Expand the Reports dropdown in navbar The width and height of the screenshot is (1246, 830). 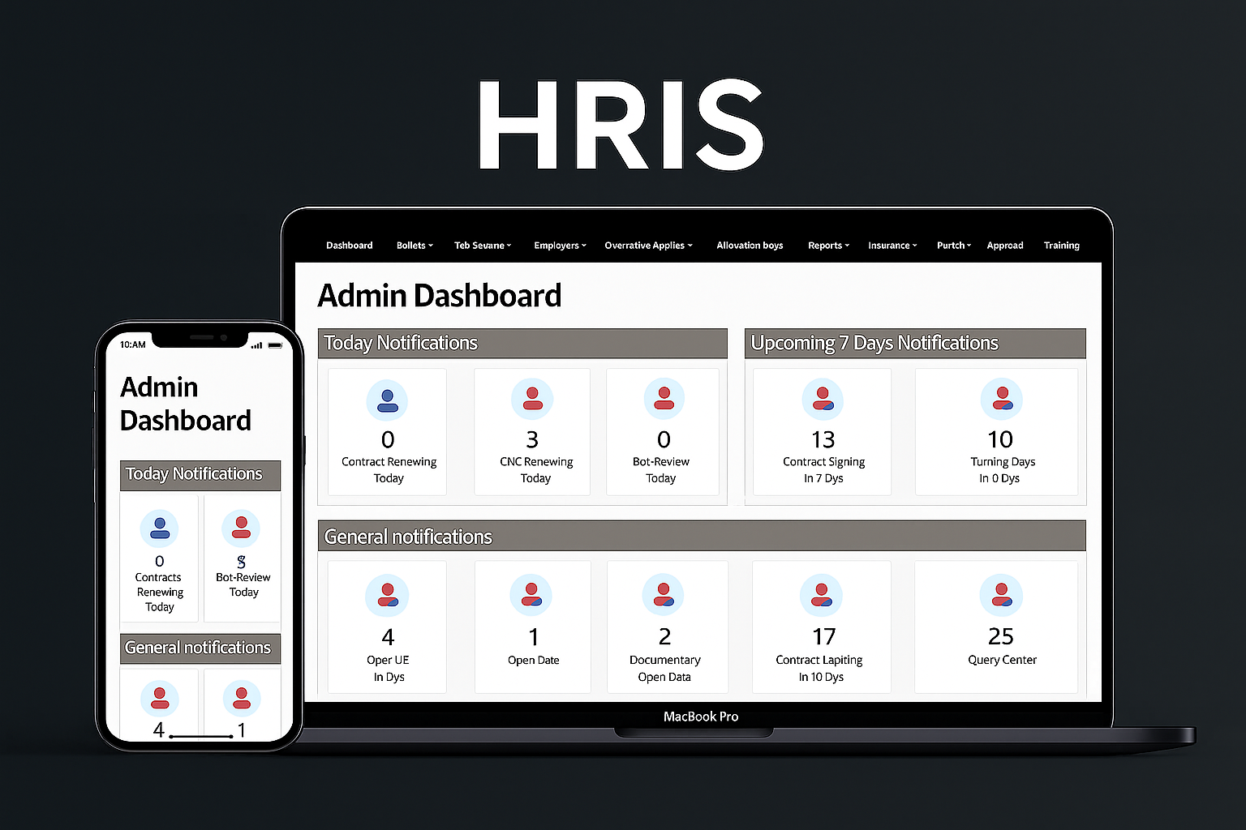coord(828,246)
